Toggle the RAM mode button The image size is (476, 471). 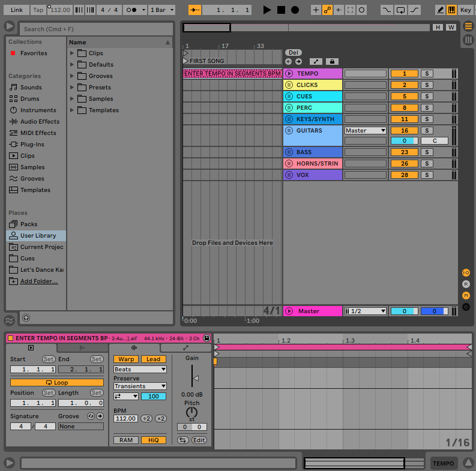pos(126,440)
